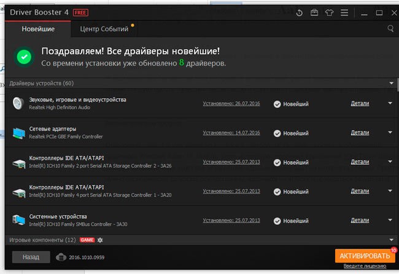Click Новейший checkmark for Realtek PCIe GBE
The width and height of the screenshot is (399, 274).
[x=277, y=133]
